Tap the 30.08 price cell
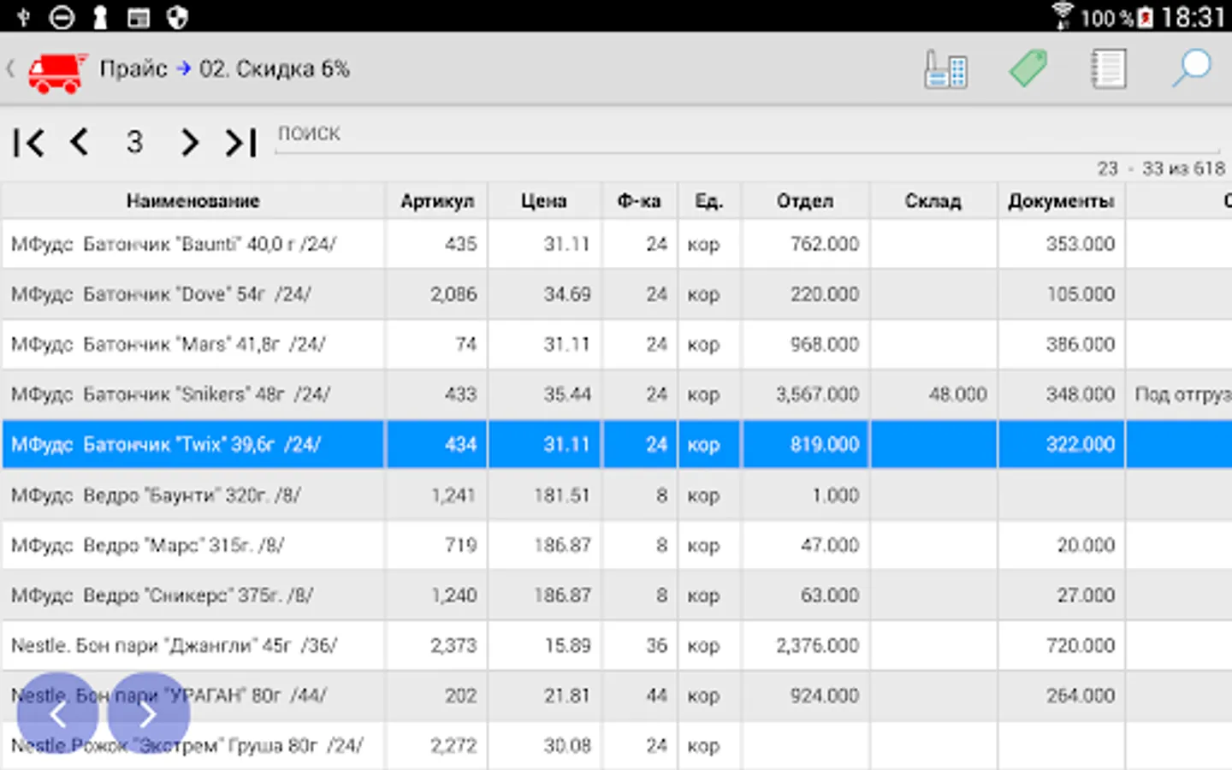The height and width of the screenshot is (770, 1232). (567, 746)
